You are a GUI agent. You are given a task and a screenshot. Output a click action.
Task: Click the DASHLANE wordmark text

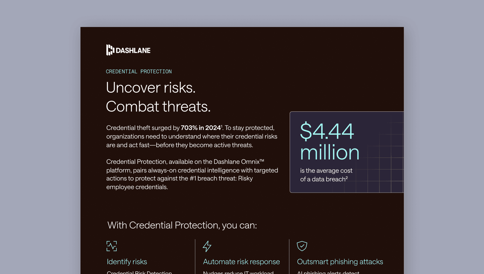coord(133,51)
